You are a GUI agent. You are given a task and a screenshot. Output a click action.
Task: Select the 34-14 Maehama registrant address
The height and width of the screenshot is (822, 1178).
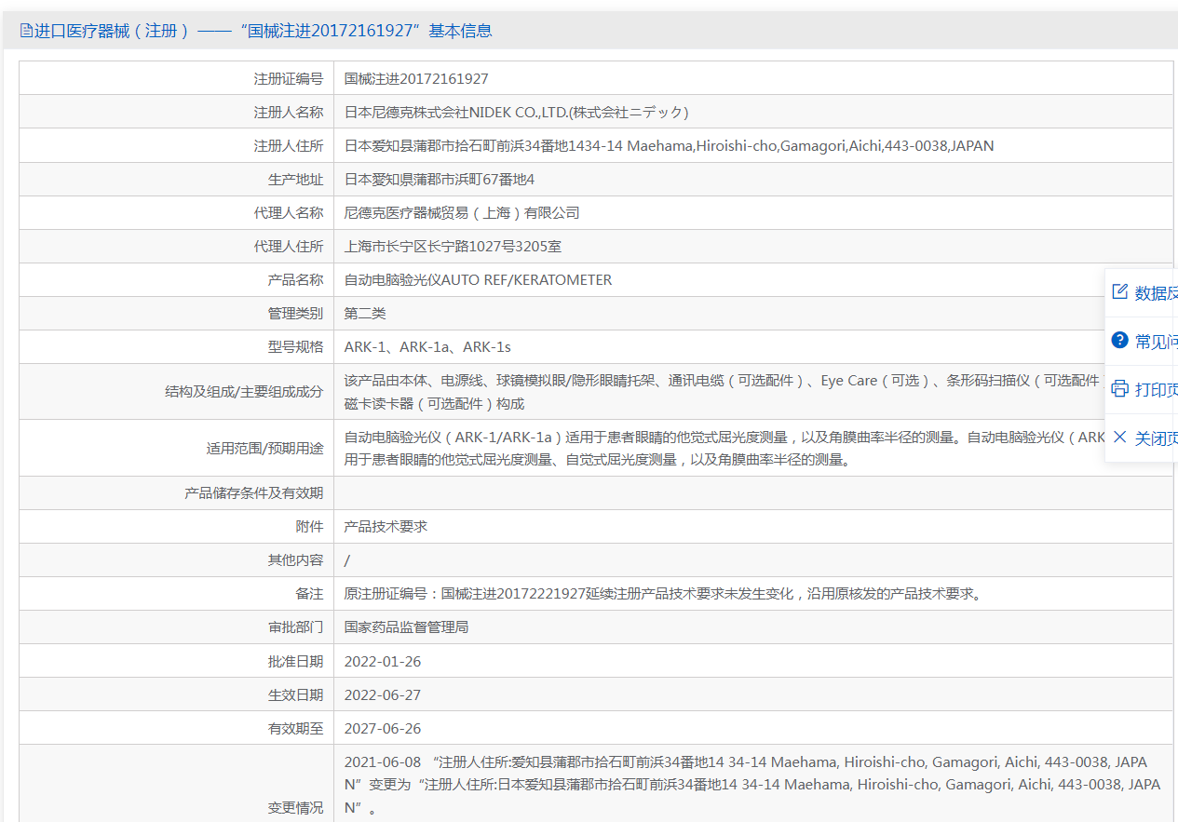pyautogui.click(x=669, y=145)
